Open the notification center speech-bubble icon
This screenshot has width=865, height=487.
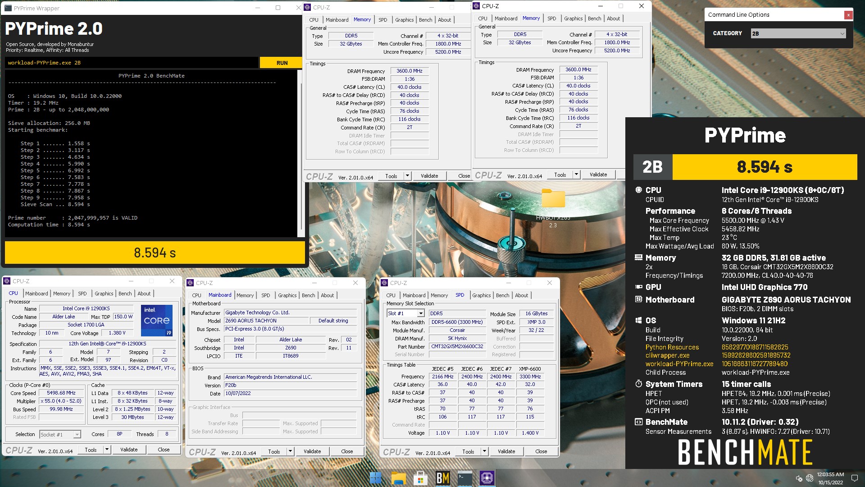tap(854, 478)
